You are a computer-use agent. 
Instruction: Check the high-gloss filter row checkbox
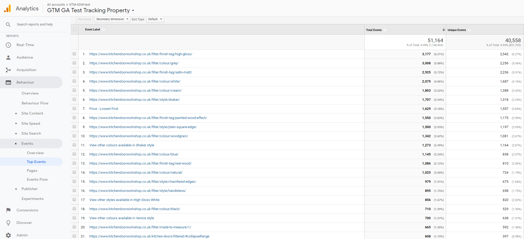(x=74, y=54)
